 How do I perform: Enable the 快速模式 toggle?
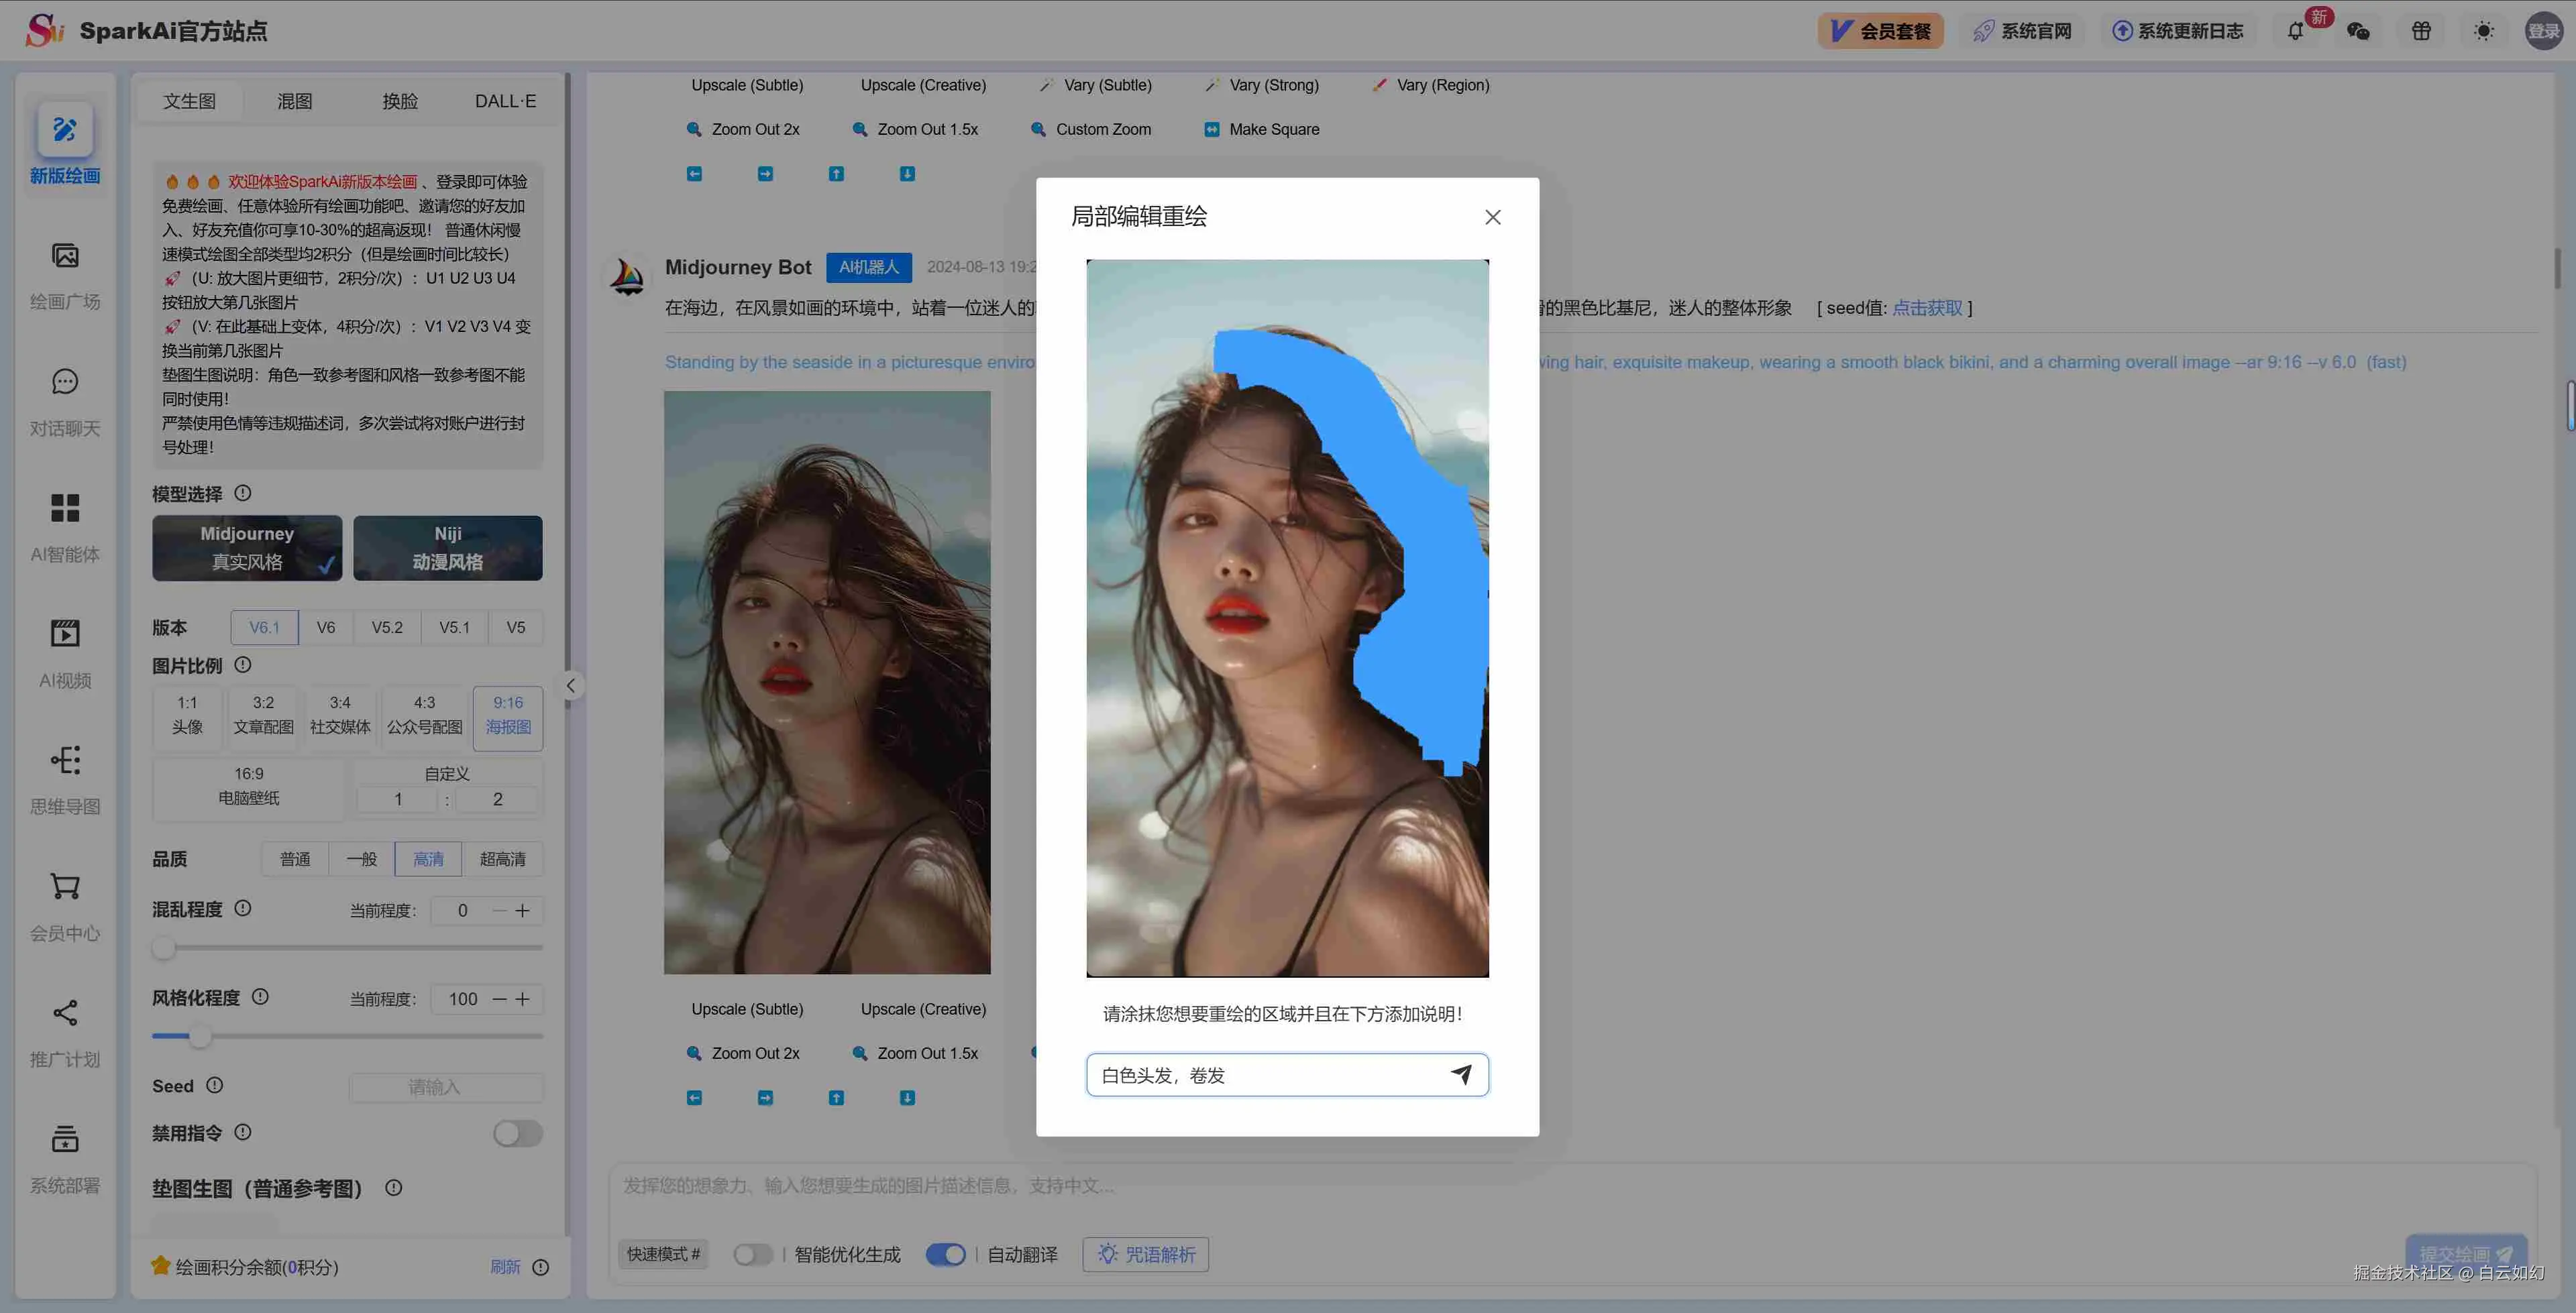753,1253
